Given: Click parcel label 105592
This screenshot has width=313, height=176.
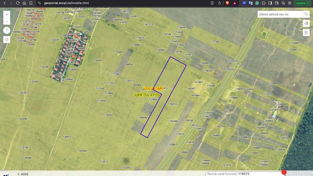Looking at the screenshot, I should point(82,151).
